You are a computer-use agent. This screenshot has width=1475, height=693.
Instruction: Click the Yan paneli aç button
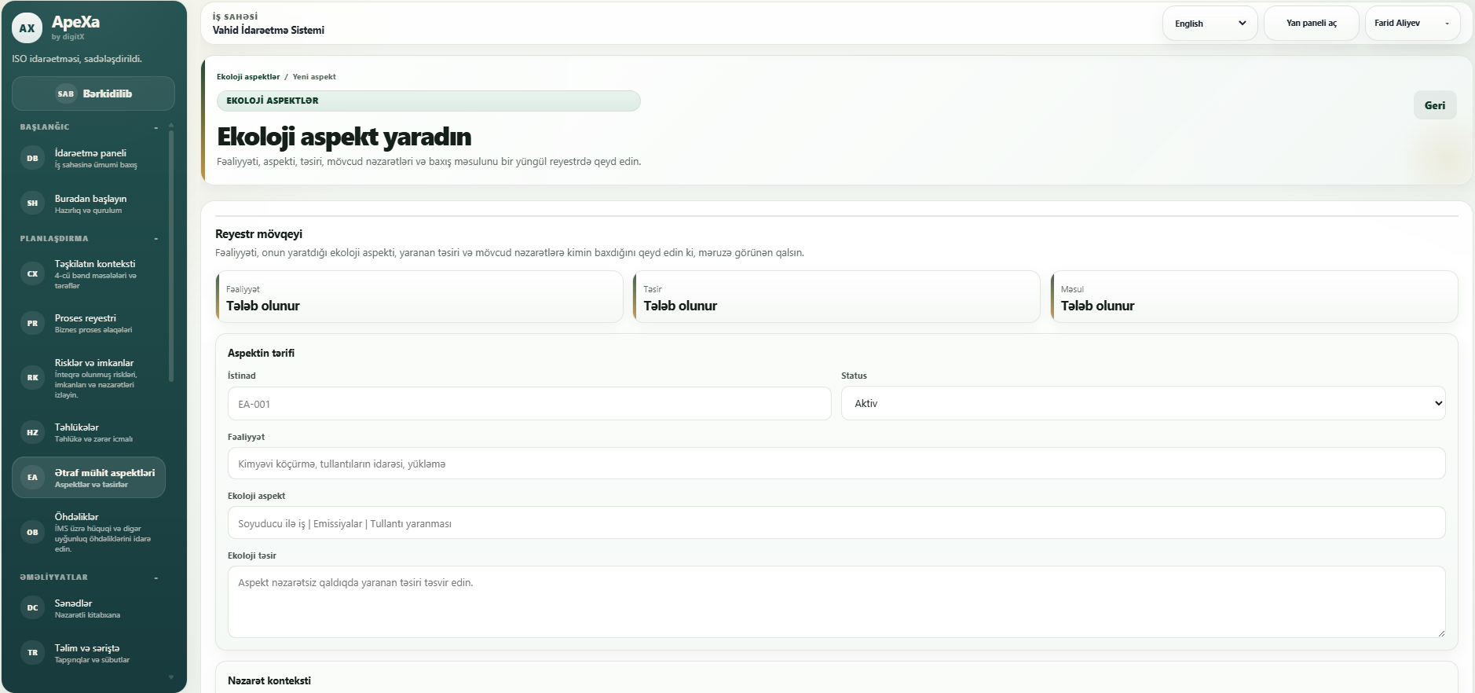[1311, 24]
